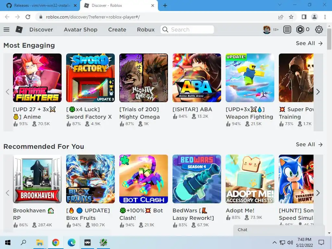The height and width of the screenshot is (249, 332).
Task: See All Most Engaging games
Action: tap(309, 43)
